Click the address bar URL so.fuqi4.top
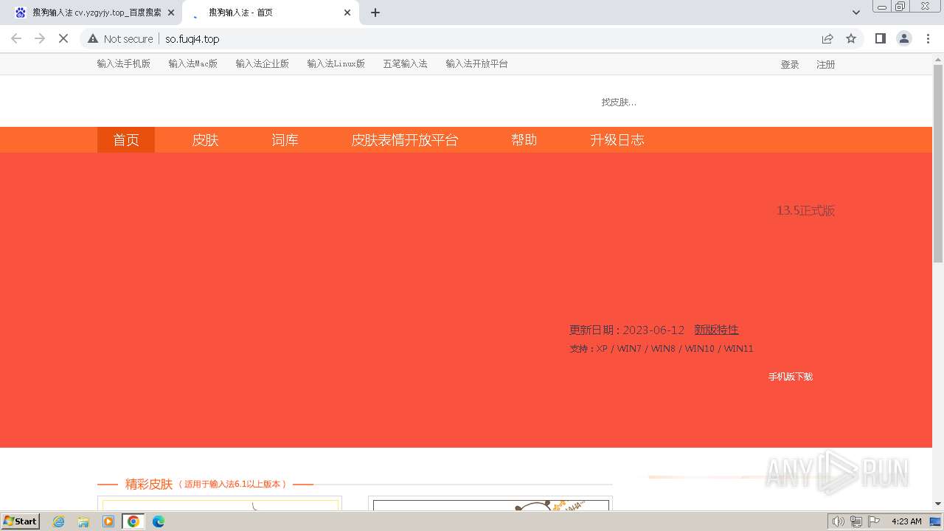 pos(192,39)
